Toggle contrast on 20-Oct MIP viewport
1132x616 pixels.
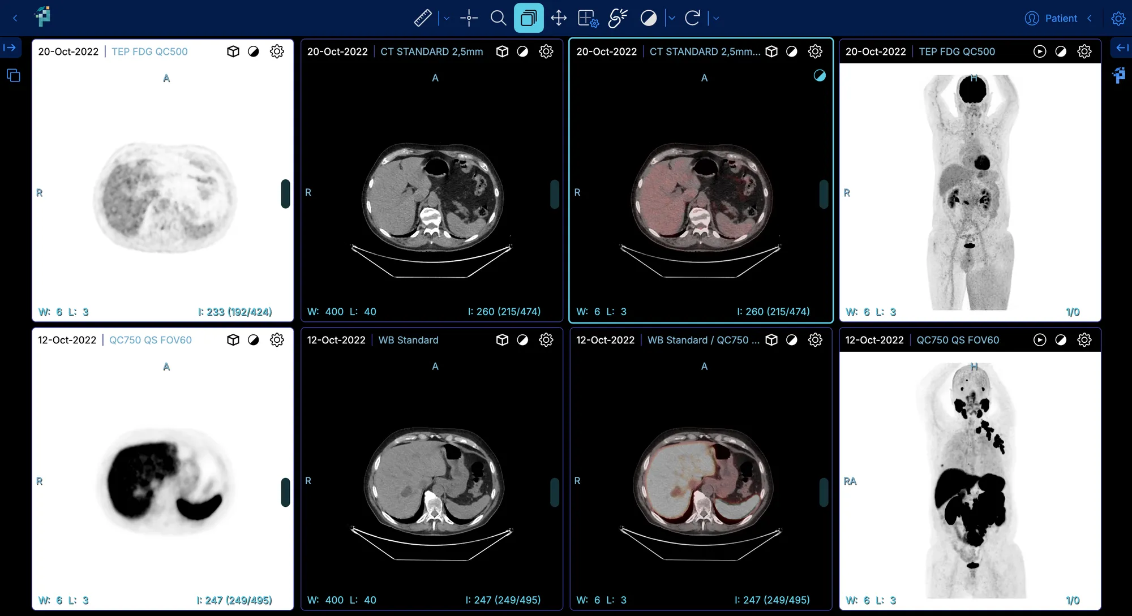[x=1061, y=51]
